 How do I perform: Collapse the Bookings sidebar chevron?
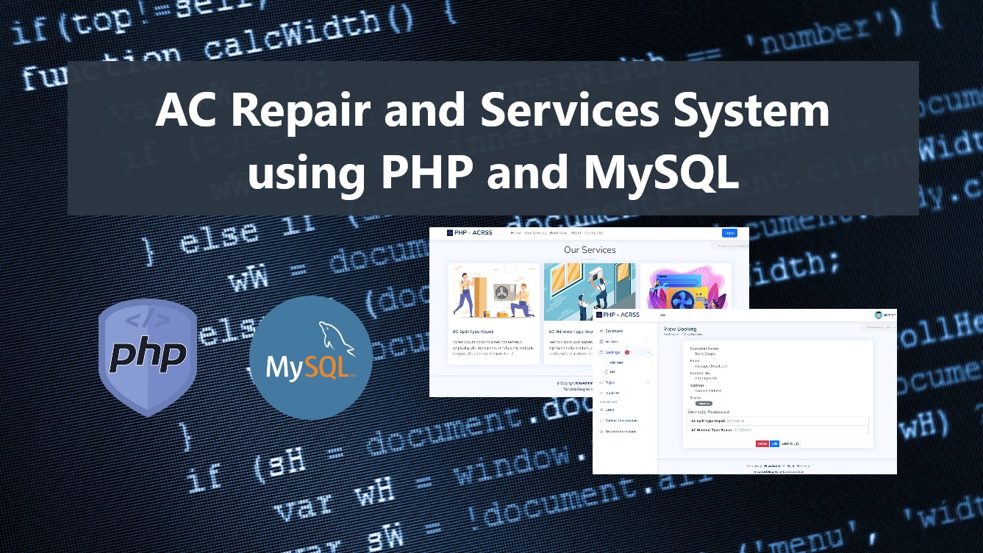(x=648, y=352)
